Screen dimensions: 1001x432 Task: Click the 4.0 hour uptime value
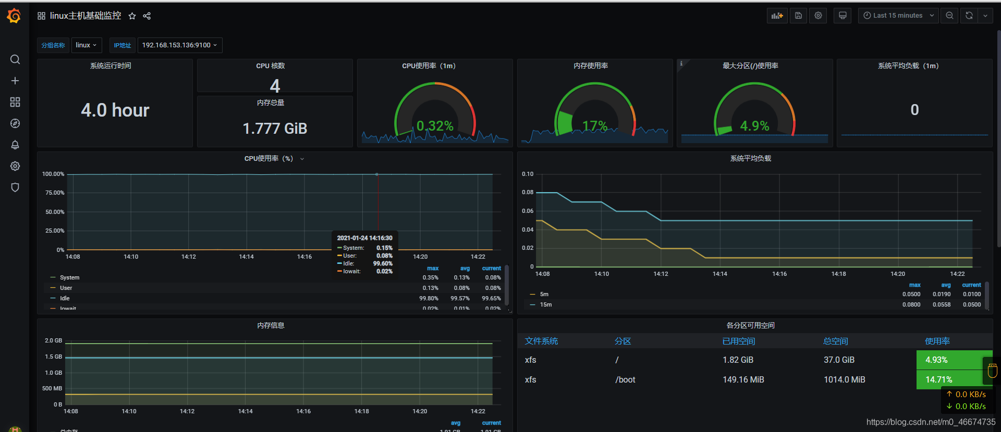click(115, 110)
